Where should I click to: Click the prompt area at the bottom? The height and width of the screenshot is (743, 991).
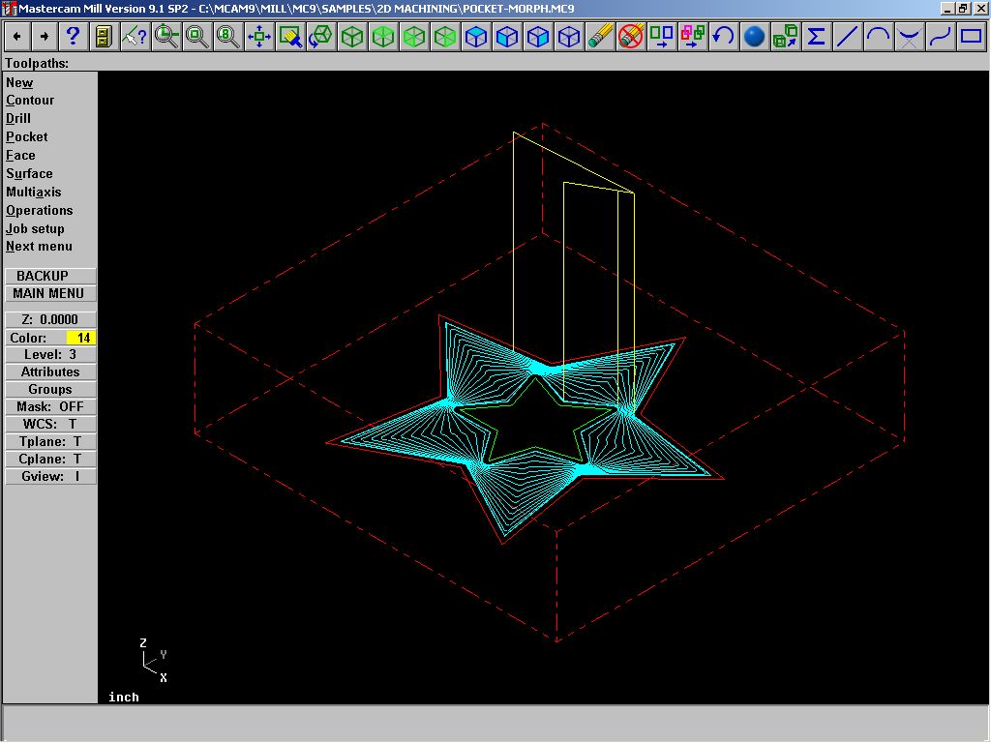[x=495, y=723]
